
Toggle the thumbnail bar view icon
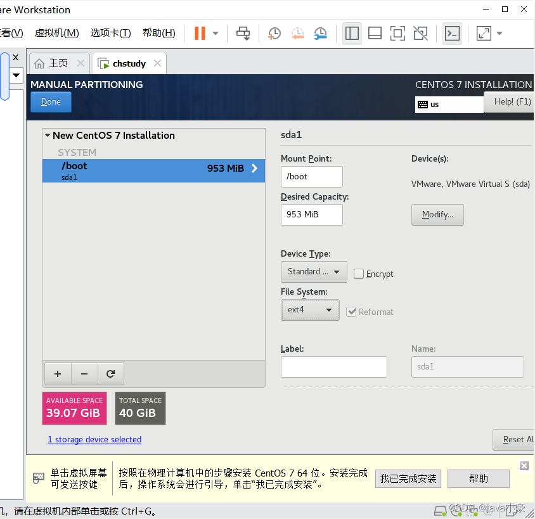tap(375, 34)
